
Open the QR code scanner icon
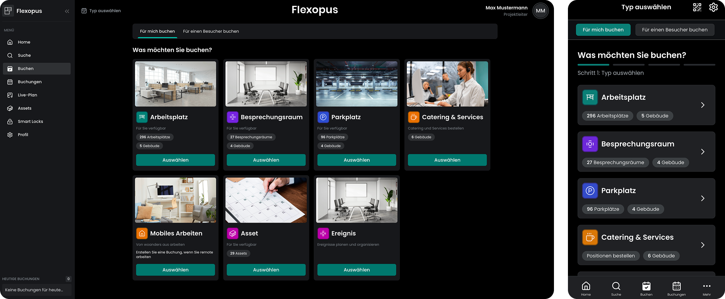point(697,7)
